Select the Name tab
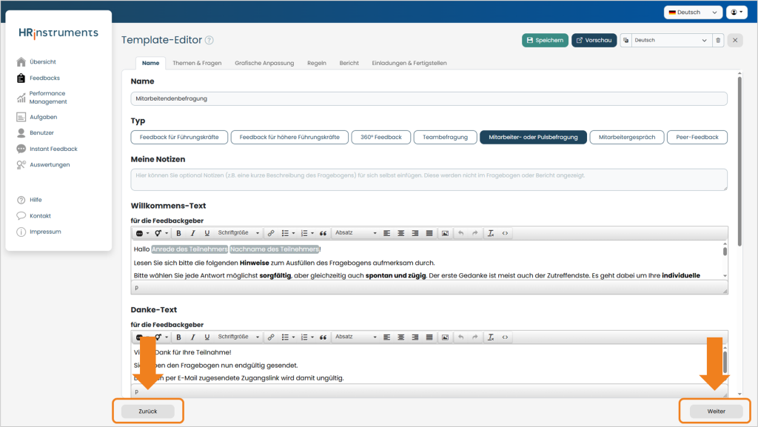 click(151, 64)
